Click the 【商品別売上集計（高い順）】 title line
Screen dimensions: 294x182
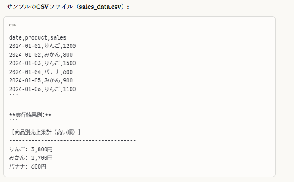[x=45, y=132]
